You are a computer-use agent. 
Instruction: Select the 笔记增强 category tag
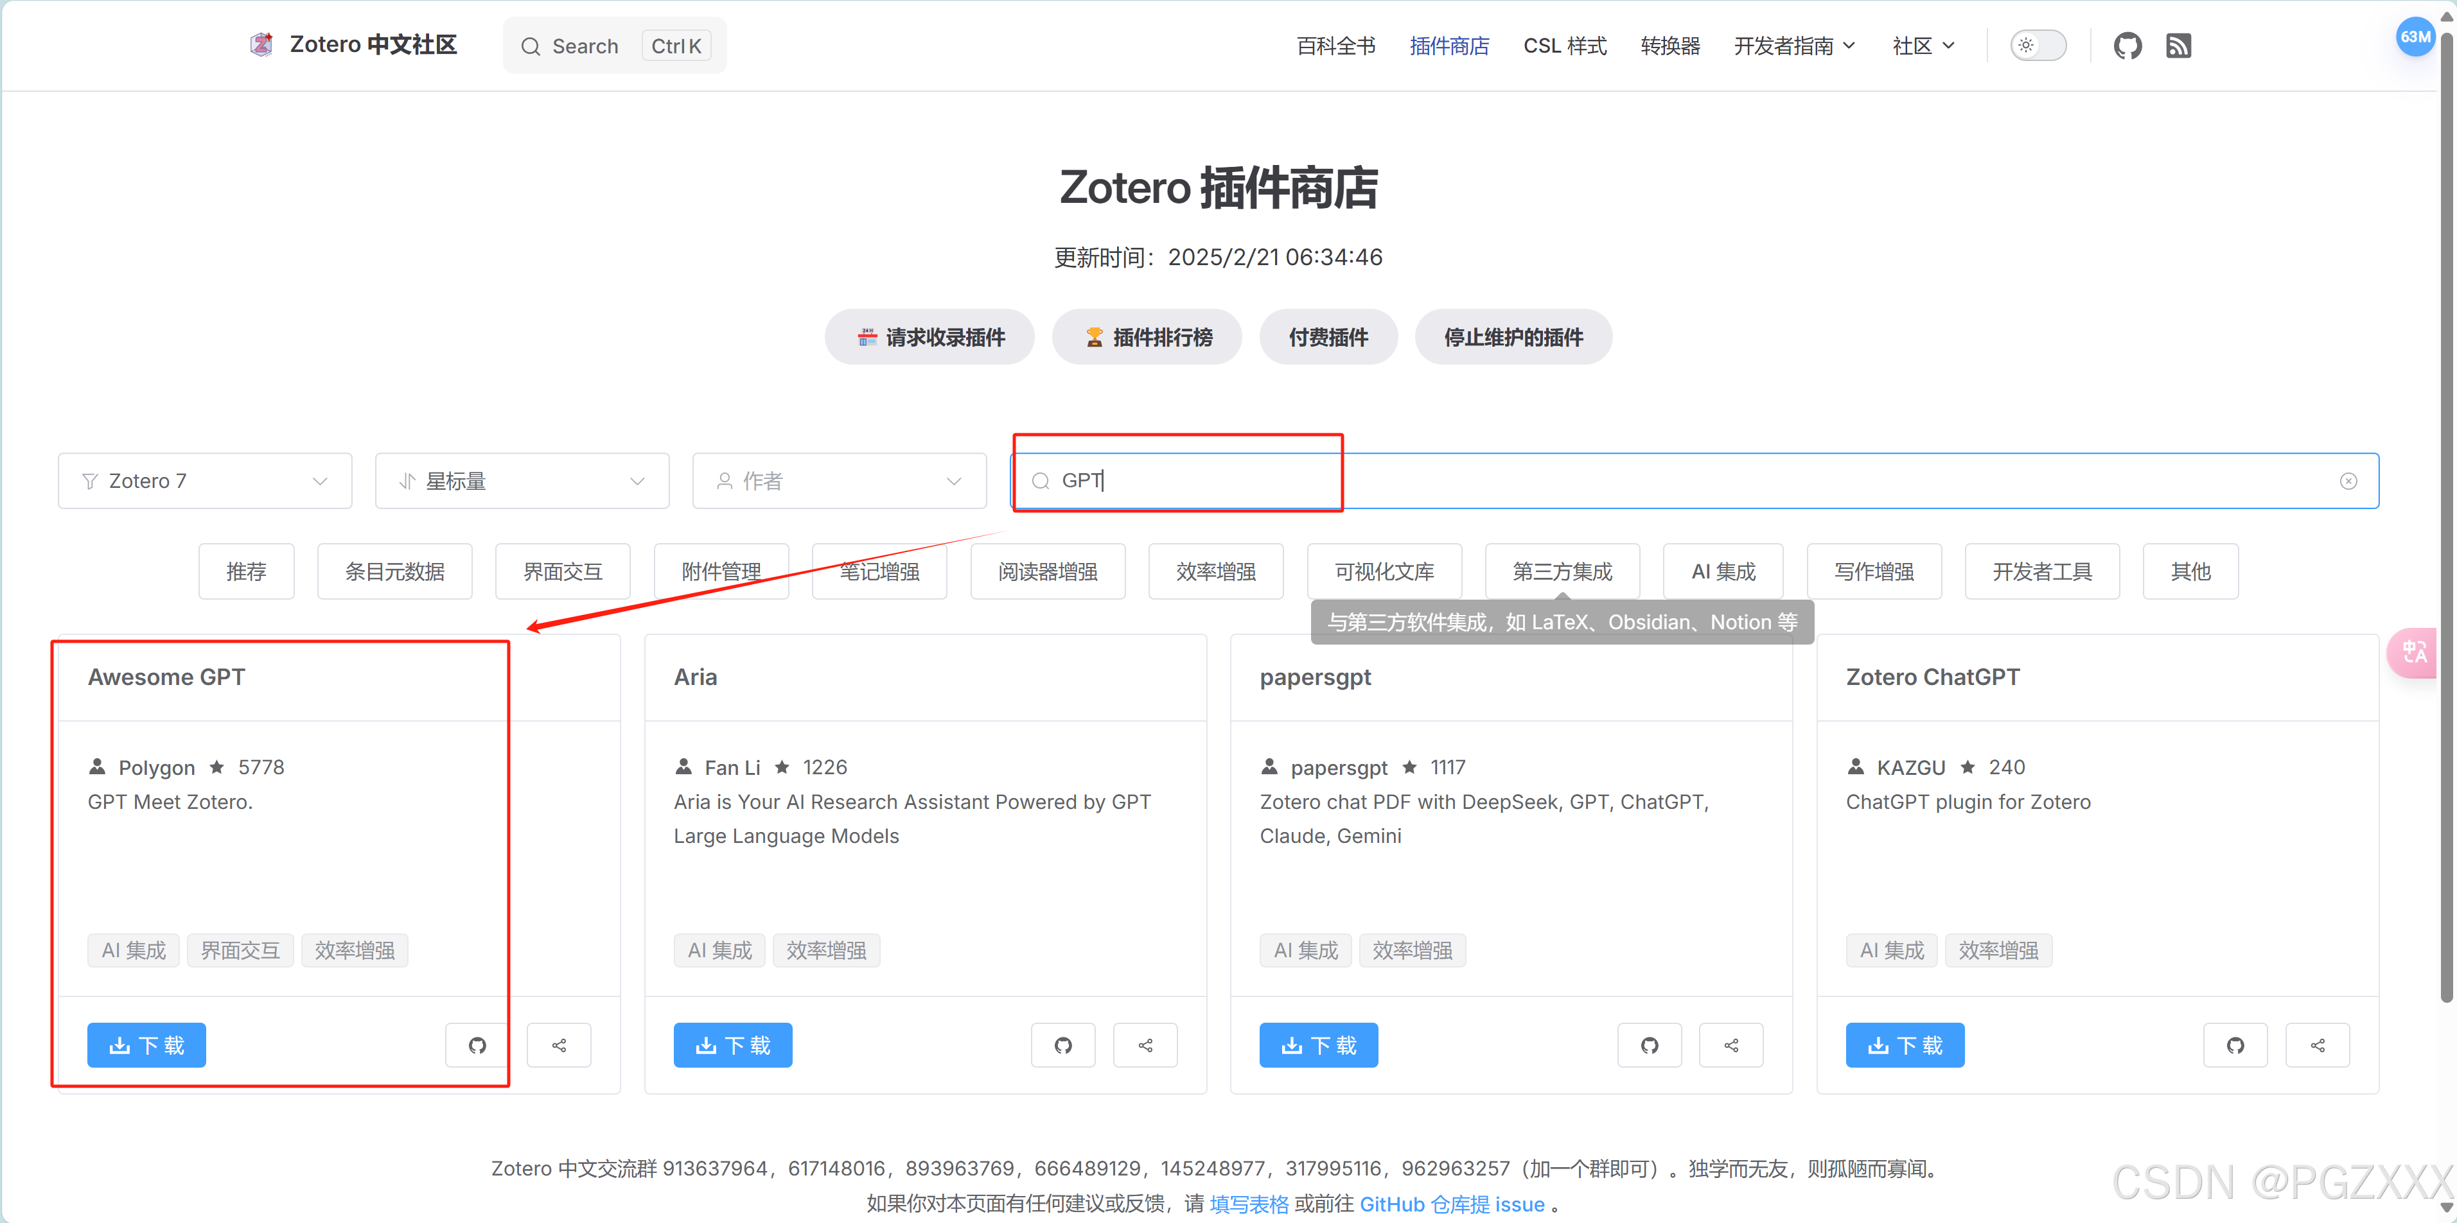879,572
